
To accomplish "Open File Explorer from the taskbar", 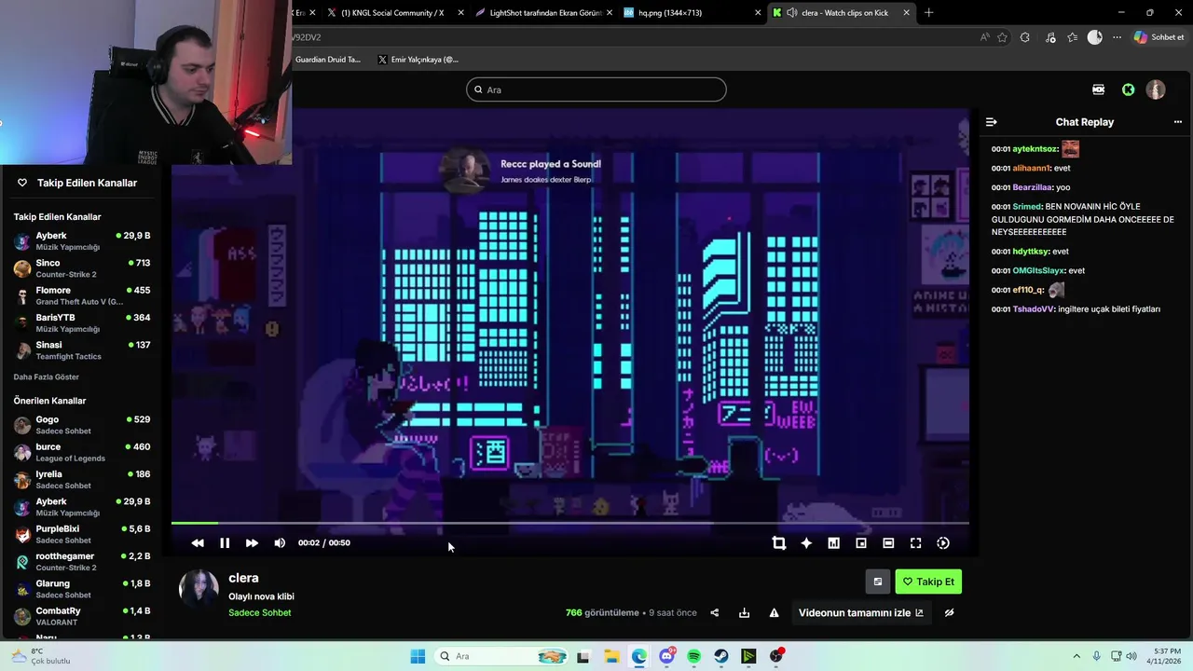I will tap(611, 656).
